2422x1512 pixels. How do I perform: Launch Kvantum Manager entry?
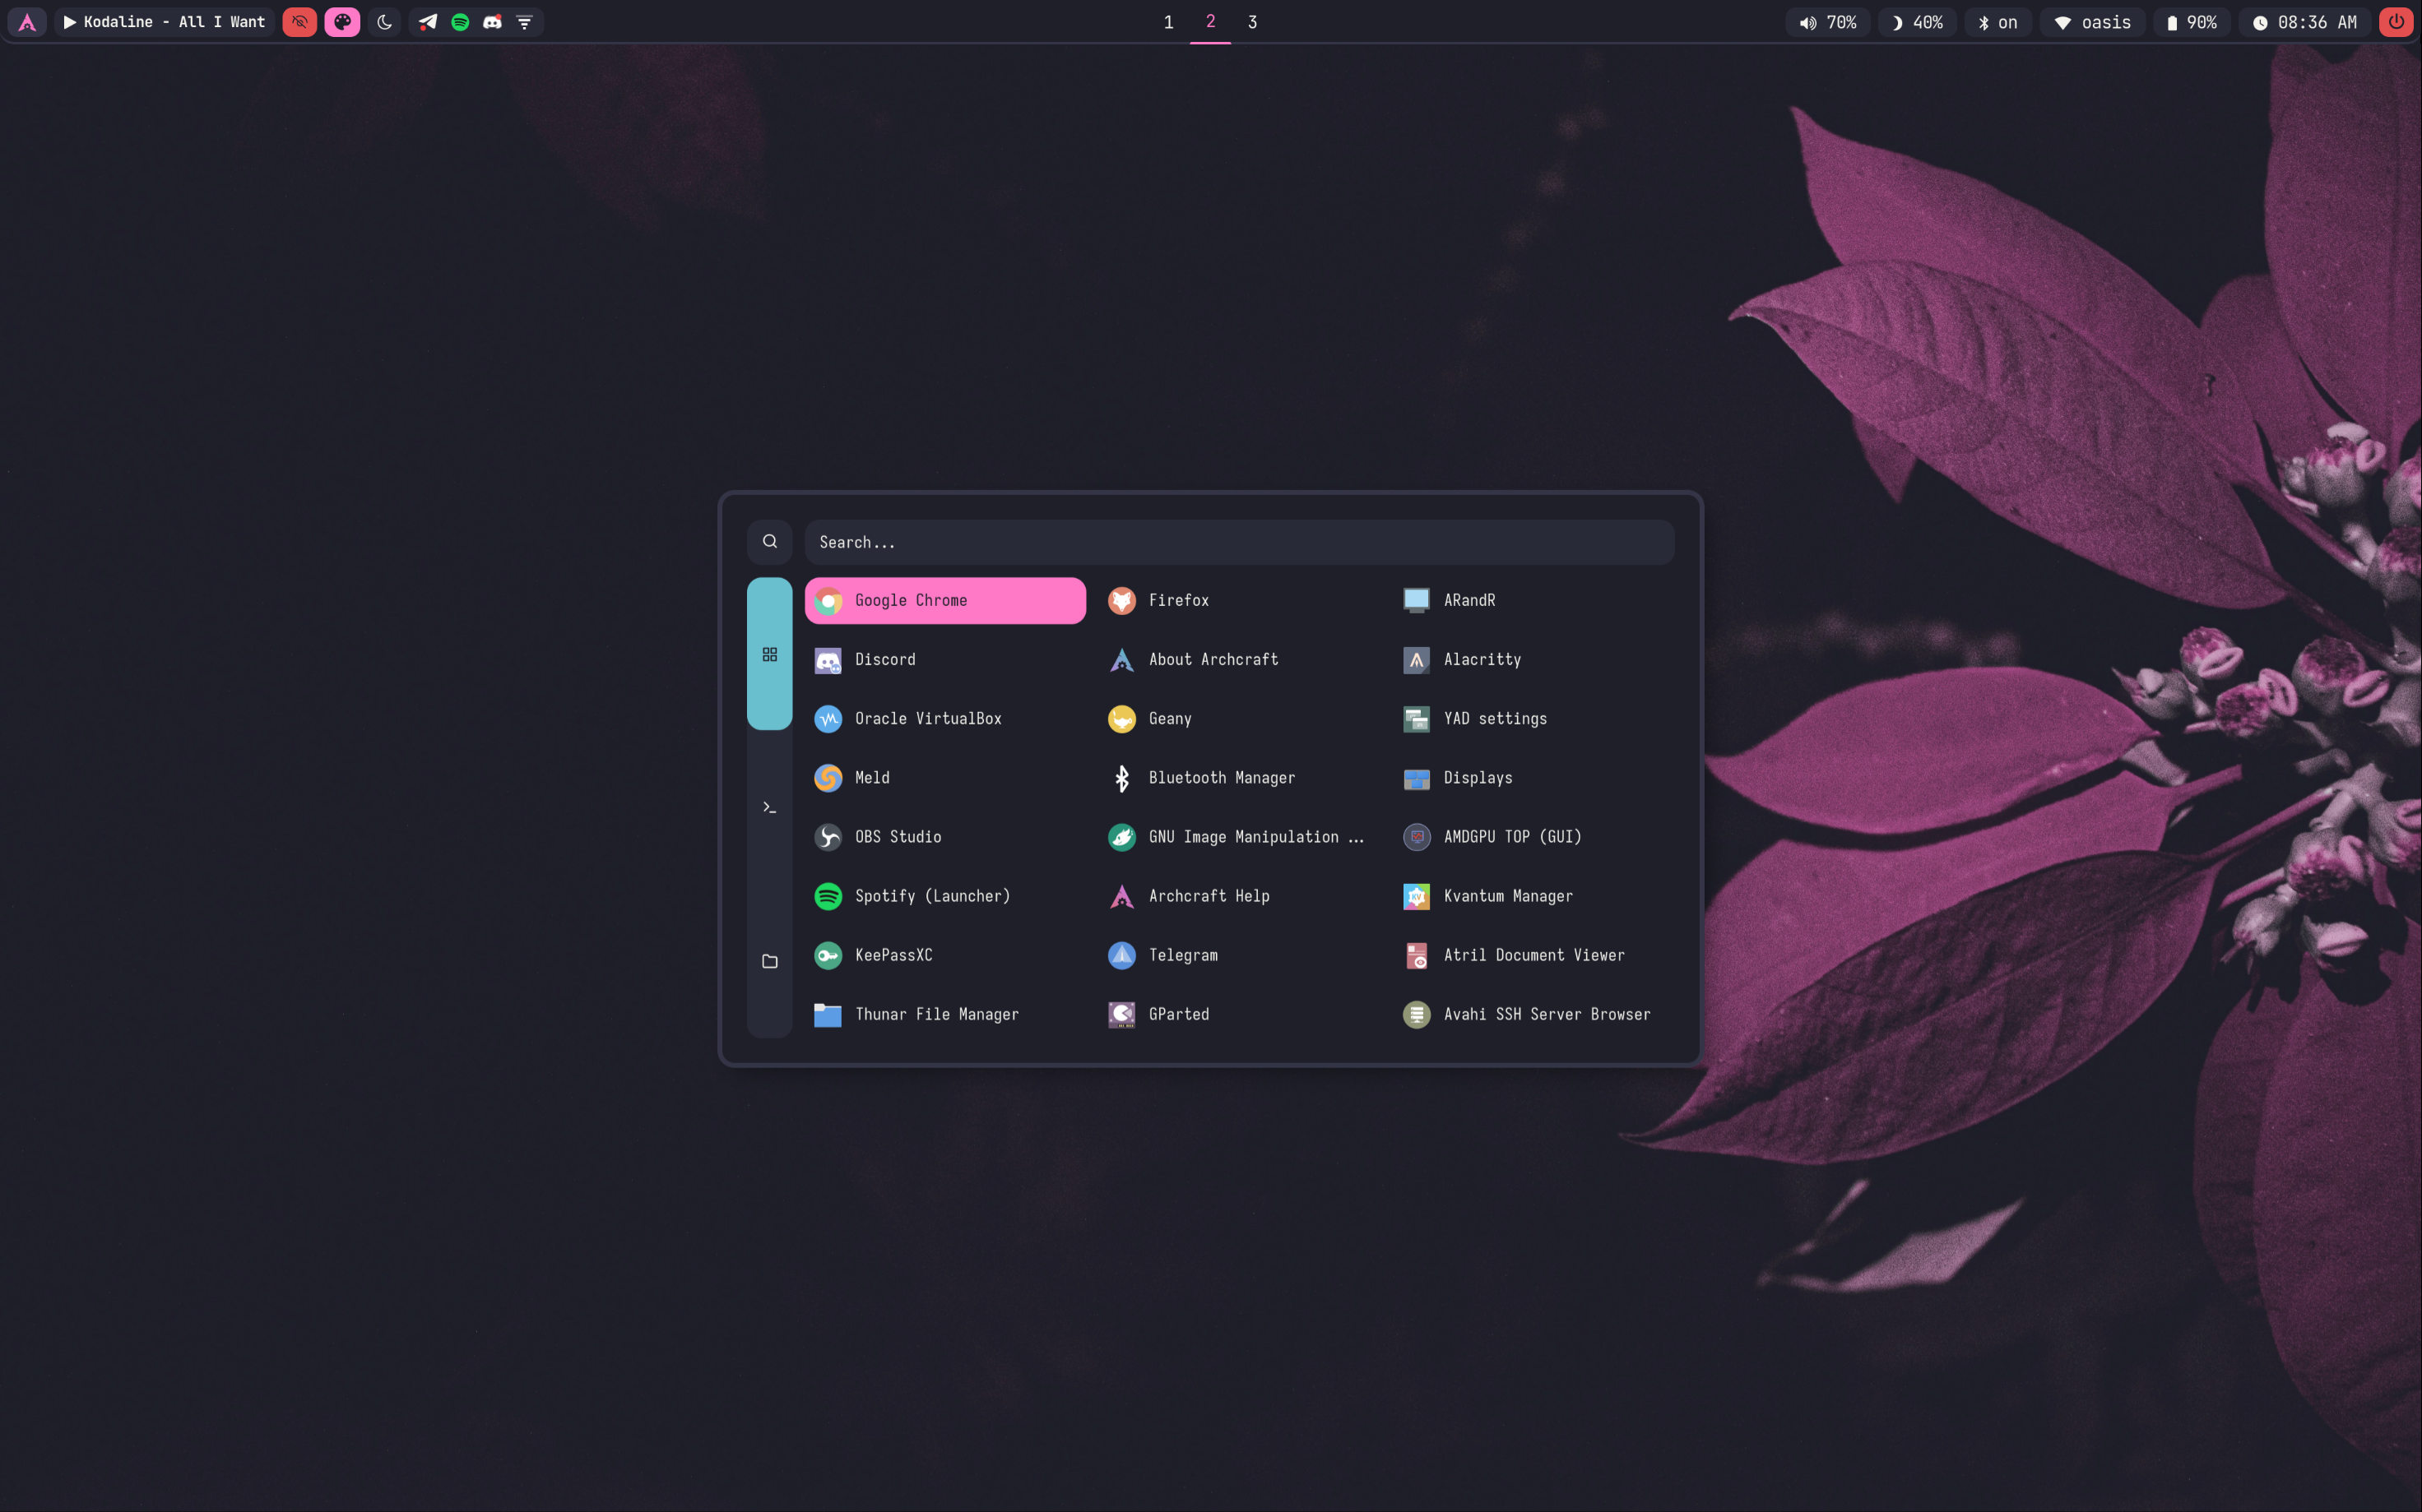click(1506, 896)
